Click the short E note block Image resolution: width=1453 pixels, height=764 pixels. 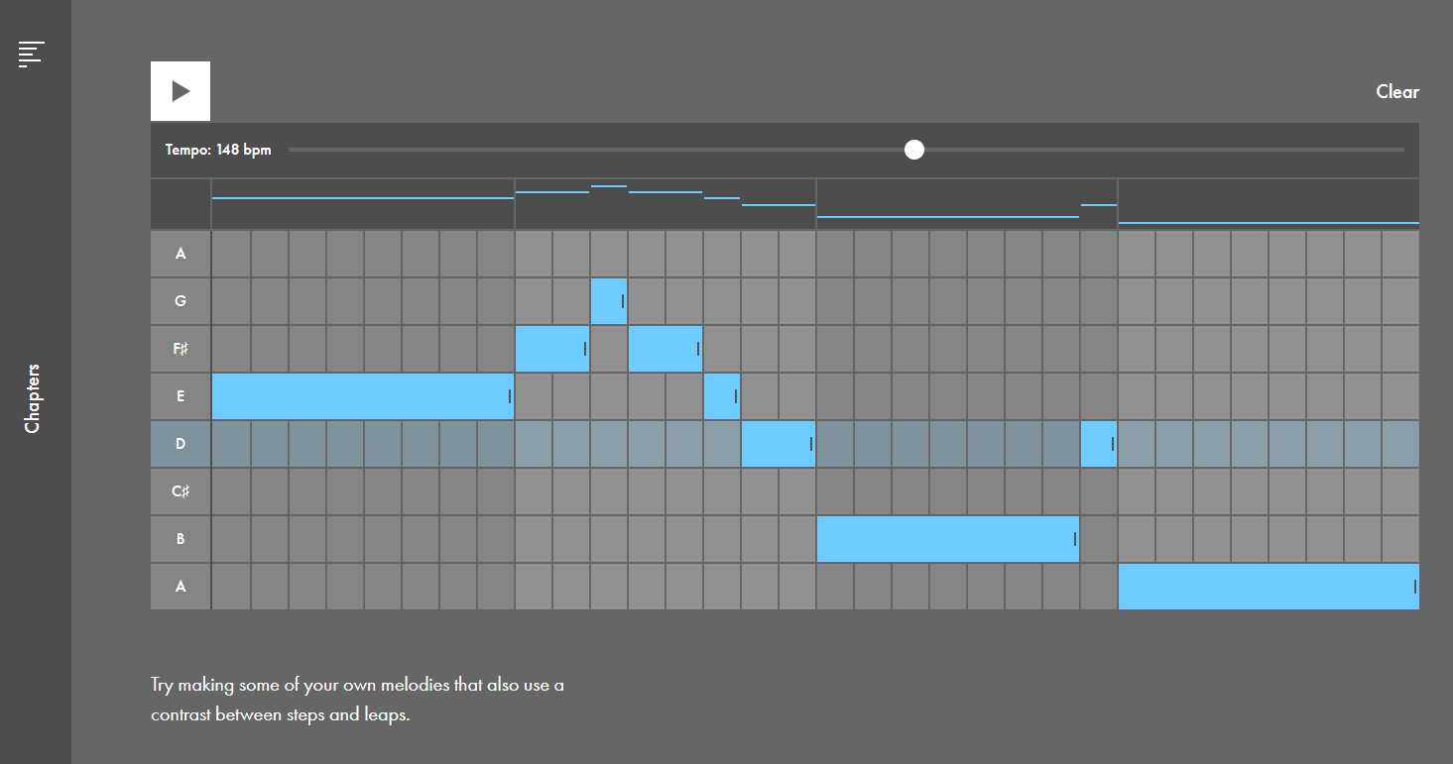(x=721, y=396)
